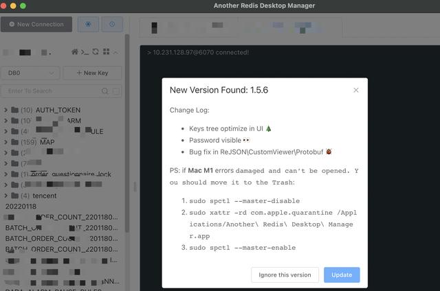Click the home icon on the connection row

pos(75,51)
